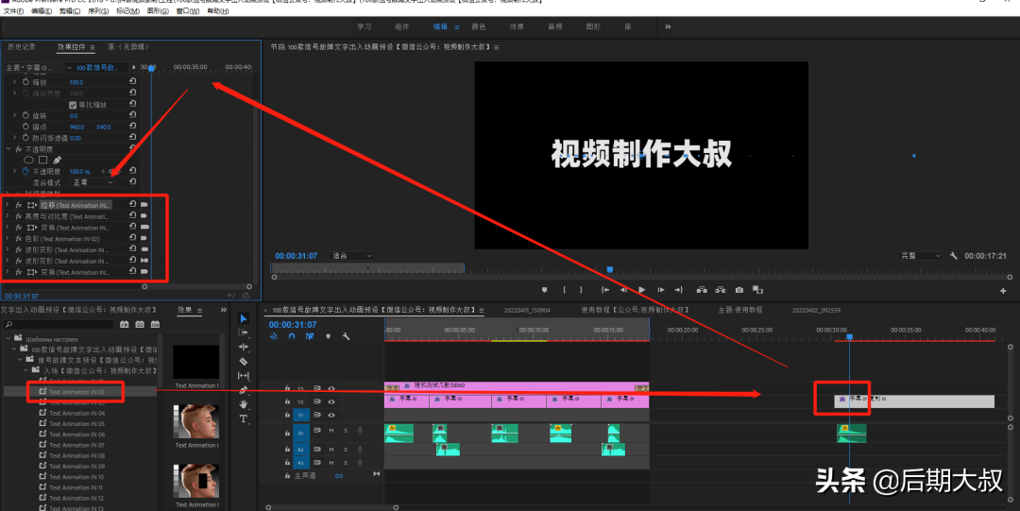
Task: Switch to 颜色 workspace tab
Action: [x=478, y=26]
